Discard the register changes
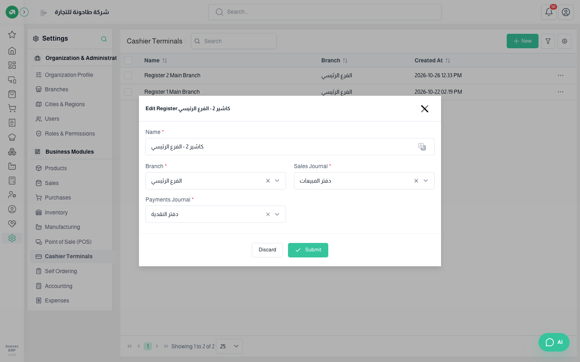The width and height of the screenshot is (580, 362). 267,250
